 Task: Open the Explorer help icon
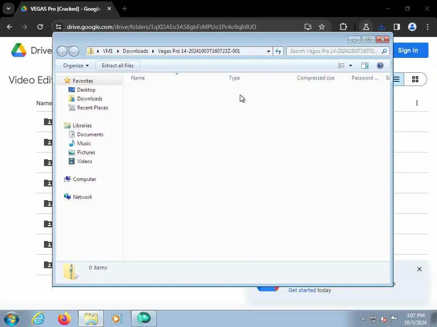[380, 66]
